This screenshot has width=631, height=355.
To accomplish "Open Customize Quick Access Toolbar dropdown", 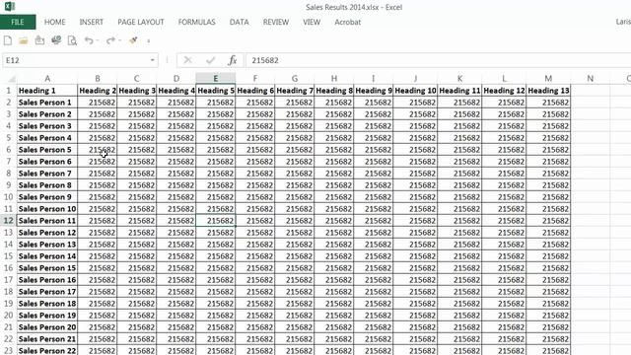I will click(149, 40).
